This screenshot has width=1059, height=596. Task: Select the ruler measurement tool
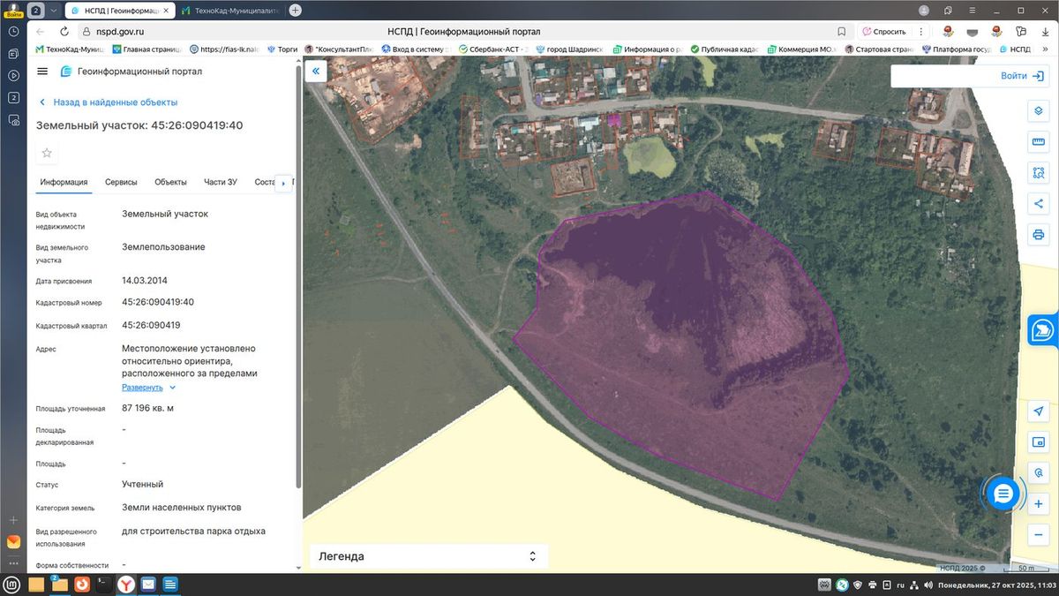(1039, 142)
